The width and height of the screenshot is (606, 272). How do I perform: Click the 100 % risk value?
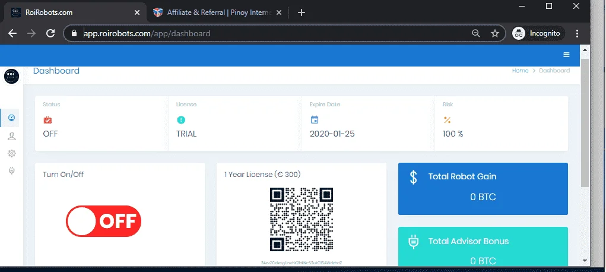453,134
